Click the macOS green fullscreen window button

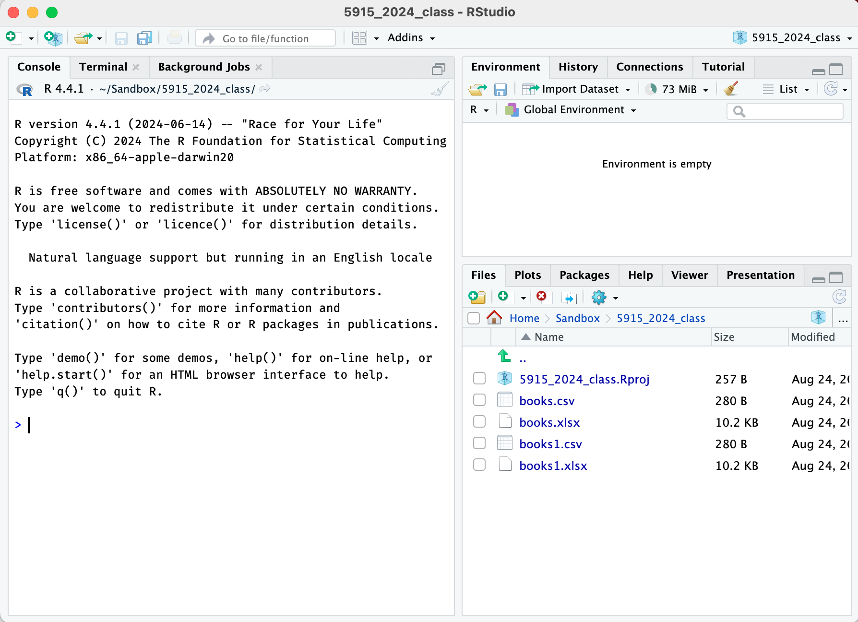[52, 12]
